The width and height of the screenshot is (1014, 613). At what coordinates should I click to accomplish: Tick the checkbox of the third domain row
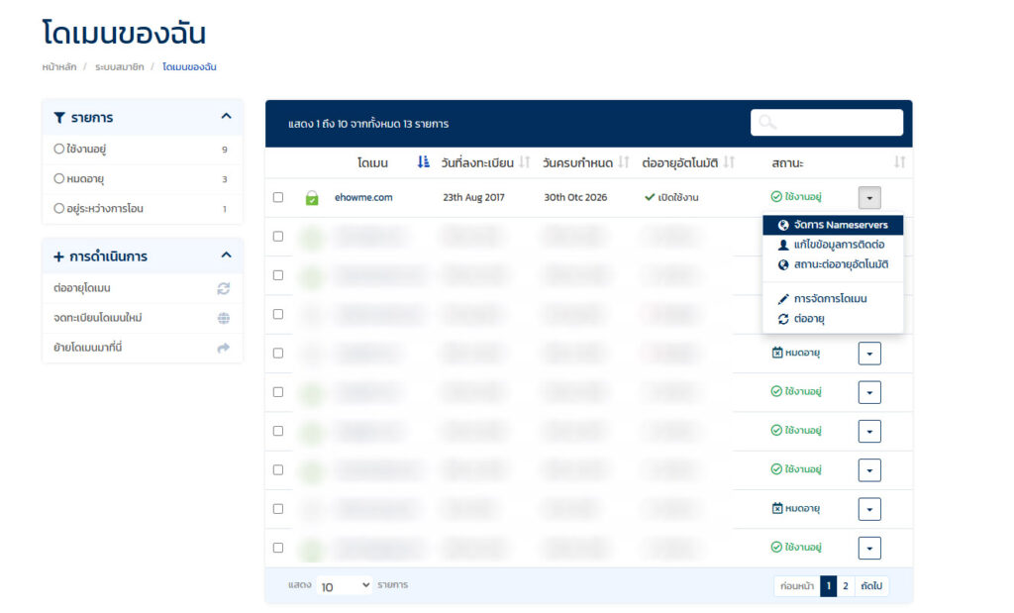pyautogui.click(x=278, y=275)
